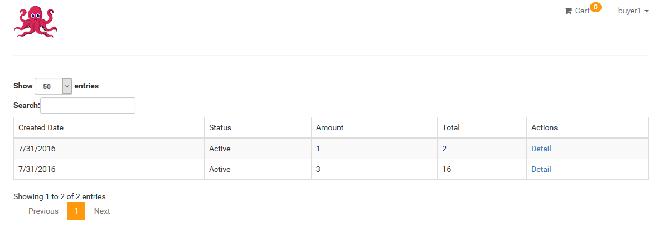Click the Active status in second row
664x232 pixels.
pyautogui.click(x=220, y=169)
